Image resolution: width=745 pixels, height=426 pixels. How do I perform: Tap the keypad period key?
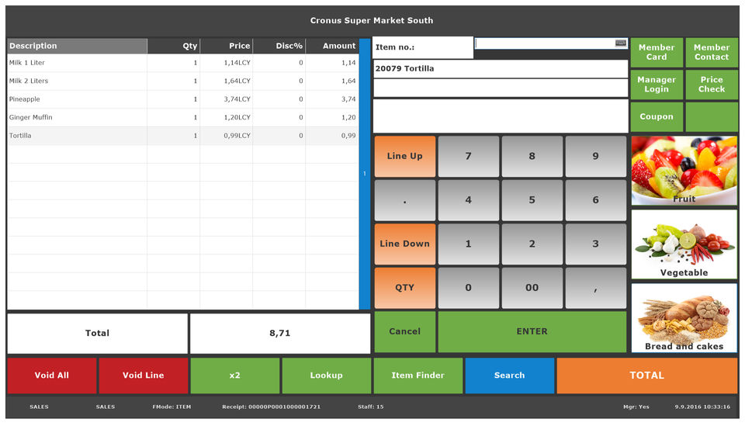(x=405, y=200)
